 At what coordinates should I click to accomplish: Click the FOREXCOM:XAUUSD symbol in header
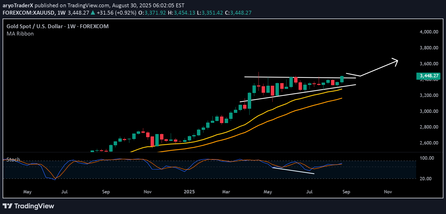click(29, 13)
